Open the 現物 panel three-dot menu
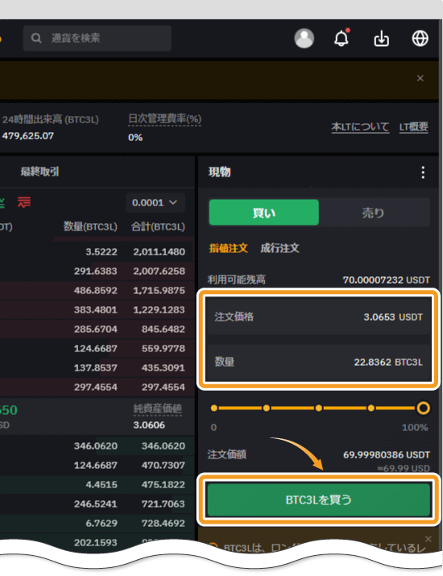This screenshot has width=443, height=576. tap(423, 172)
